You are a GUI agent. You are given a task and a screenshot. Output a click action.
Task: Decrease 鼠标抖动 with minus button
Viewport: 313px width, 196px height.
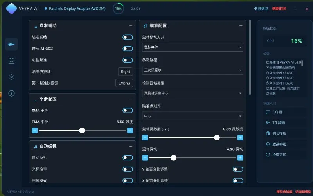tap(145, 158)
